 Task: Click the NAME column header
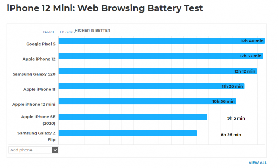[x=49, y=32]
